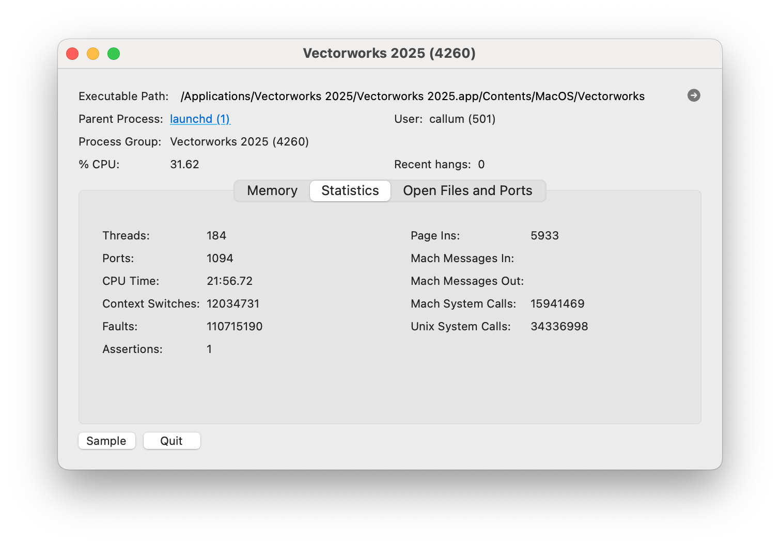Click the window title Vectorworks 2025 (4260)
780x546 pixels.
(x=389, y=53)
